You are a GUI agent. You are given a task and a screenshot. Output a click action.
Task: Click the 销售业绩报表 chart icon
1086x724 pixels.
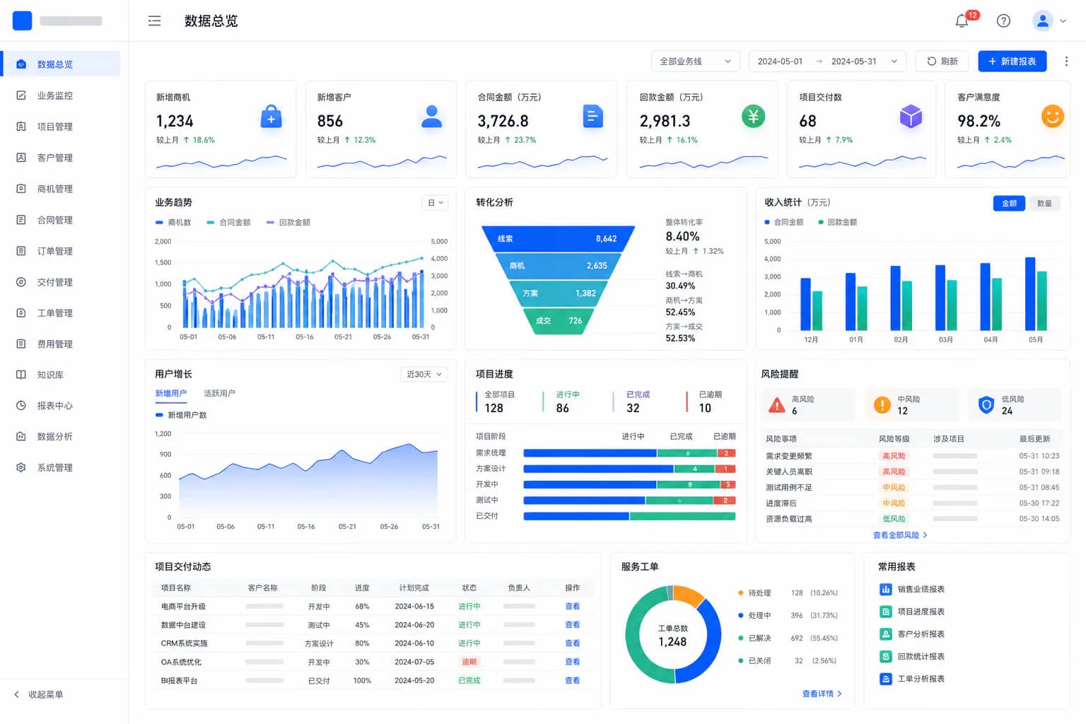[x=885, y=589]
